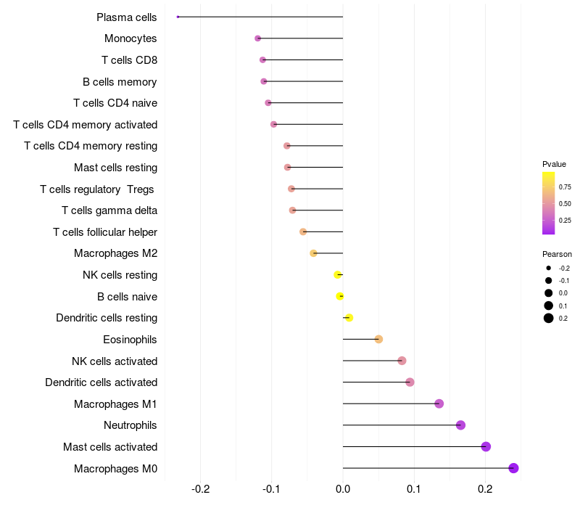Click the Plasma cells lollipop dot
Screen dimensions: 580x508
point(178,17)
